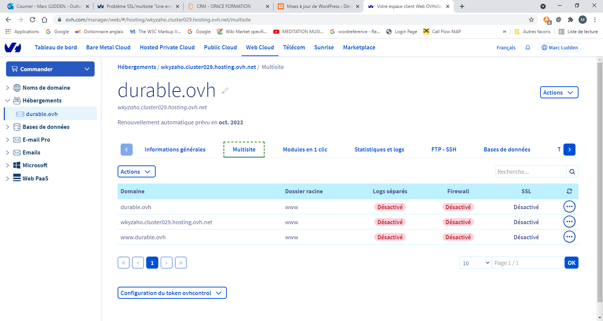Click the search magnifier icon button
The width and height of the screenshot is (603, 321).
(x=572, y=172)
